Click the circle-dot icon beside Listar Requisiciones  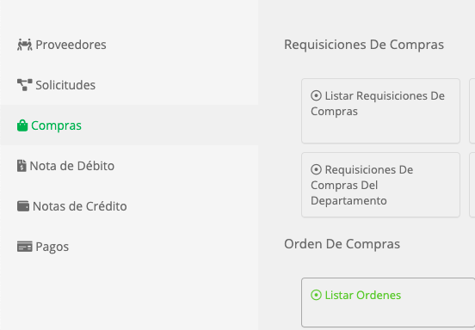[316, 96]
